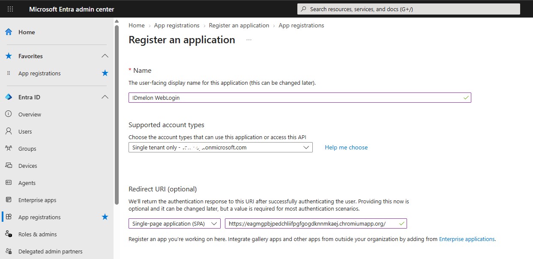Open Enterprise apps in the sidebar
Image resolution: width=533 pixels, height=259 pixels.
click(37, 200)
